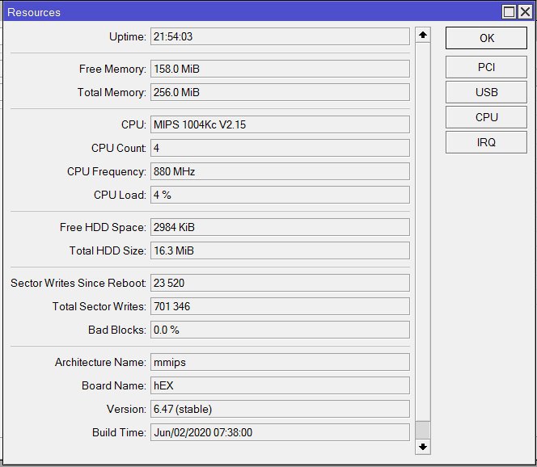
Task: Confirm the dialog with the OK button
Action: click(486, 38)
